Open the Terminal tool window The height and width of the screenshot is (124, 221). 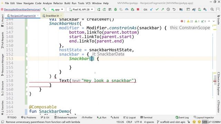point(146,117)
